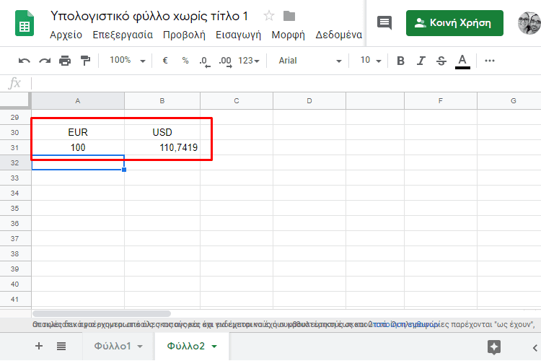Screen dimensions: 541x361
Task: Open the font size 10 dropdown
Action: point(371,61)
